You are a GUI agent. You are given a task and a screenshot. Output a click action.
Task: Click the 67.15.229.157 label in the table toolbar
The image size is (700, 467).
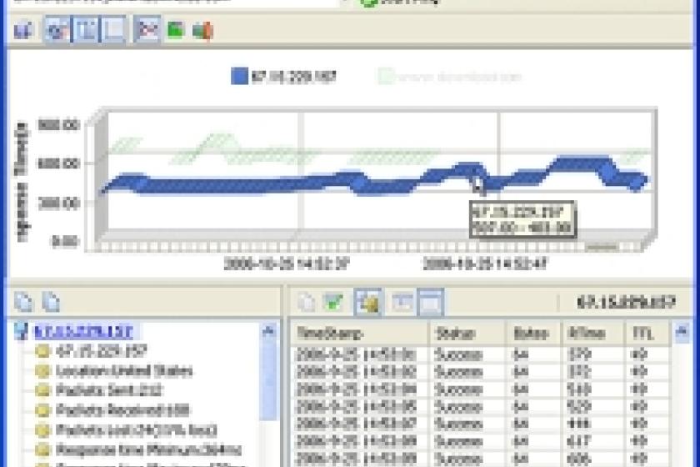coord(626,303)
